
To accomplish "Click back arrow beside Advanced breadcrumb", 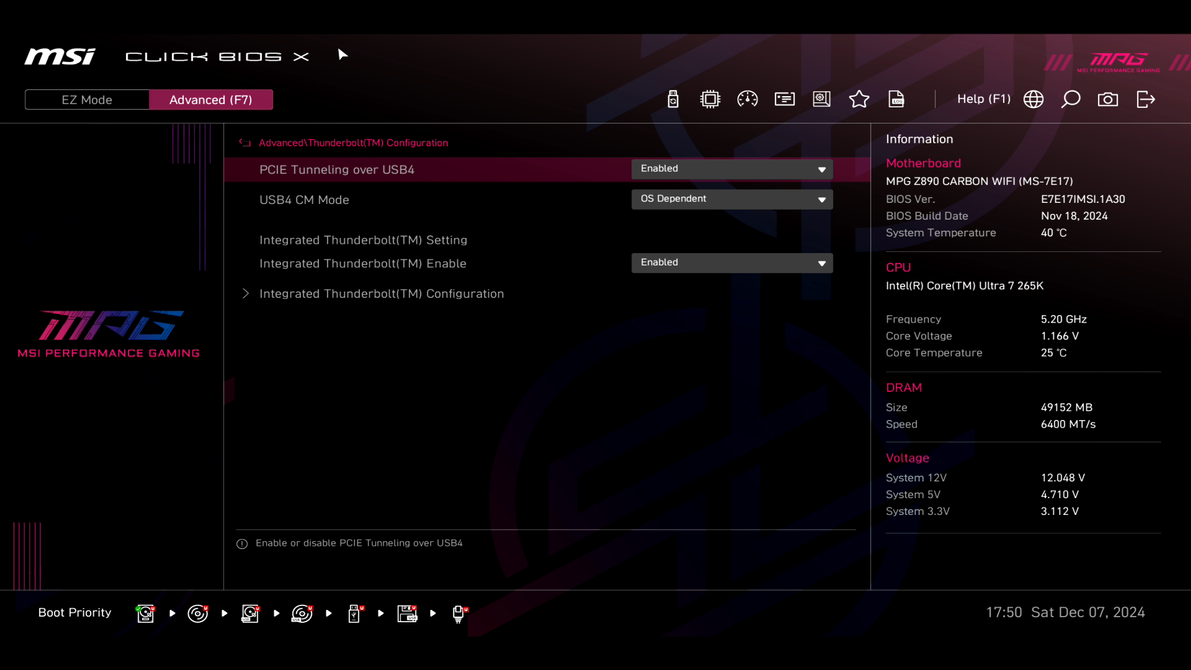I will [245, 143].
